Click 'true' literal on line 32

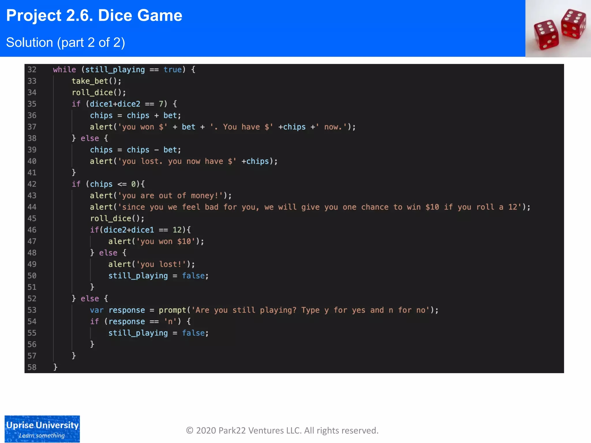click(173, 70)
